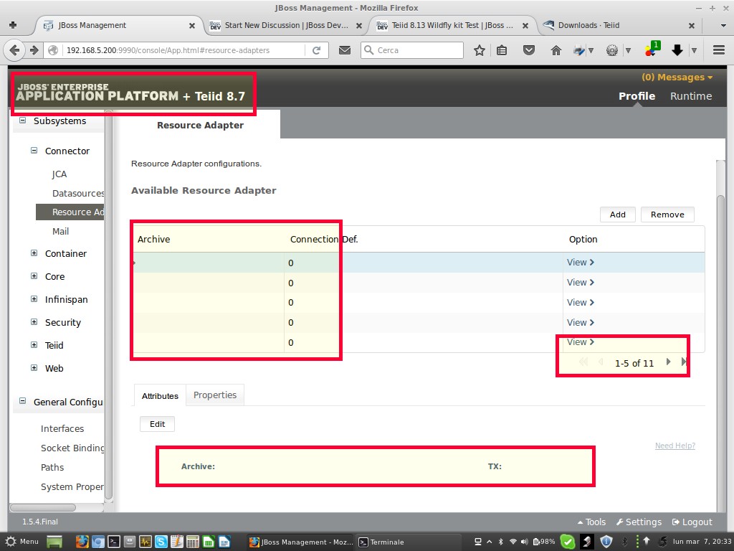Jump to last page of resource adapters

click(x=683, y=362)
